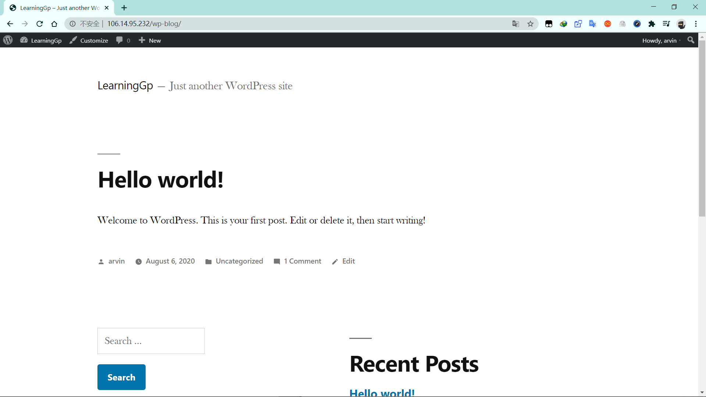Click the Uncategorized category link
The height and width of the screenshot is (397, 706).
pyautogui.click(x=239, y=261)
